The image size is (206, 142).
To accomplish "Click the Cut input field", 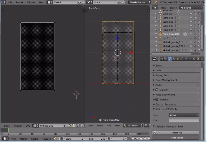I will pos(184,120).
